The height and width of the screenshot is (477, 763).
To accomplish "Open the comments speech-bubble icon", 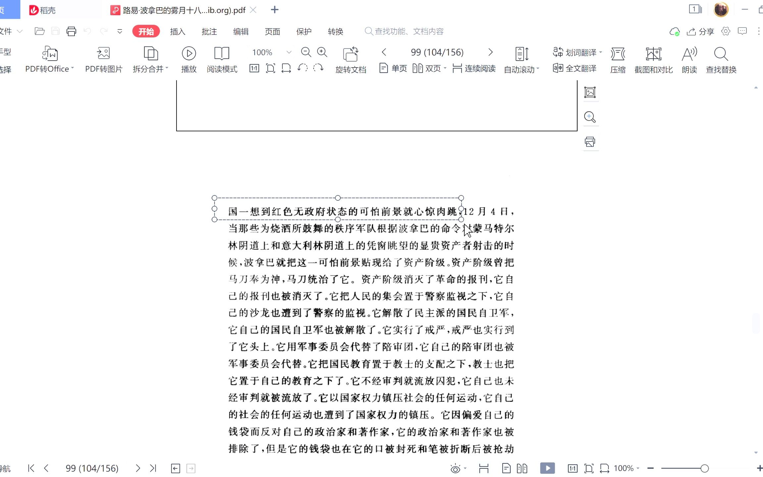I will coord(742,31).
